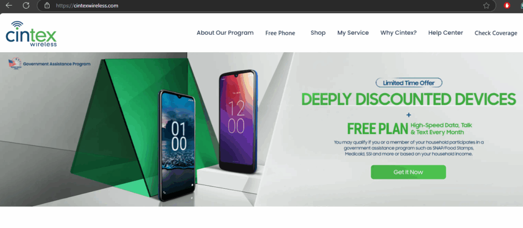
Task: Click the phone showing 12 00
Action: point(238,122)
